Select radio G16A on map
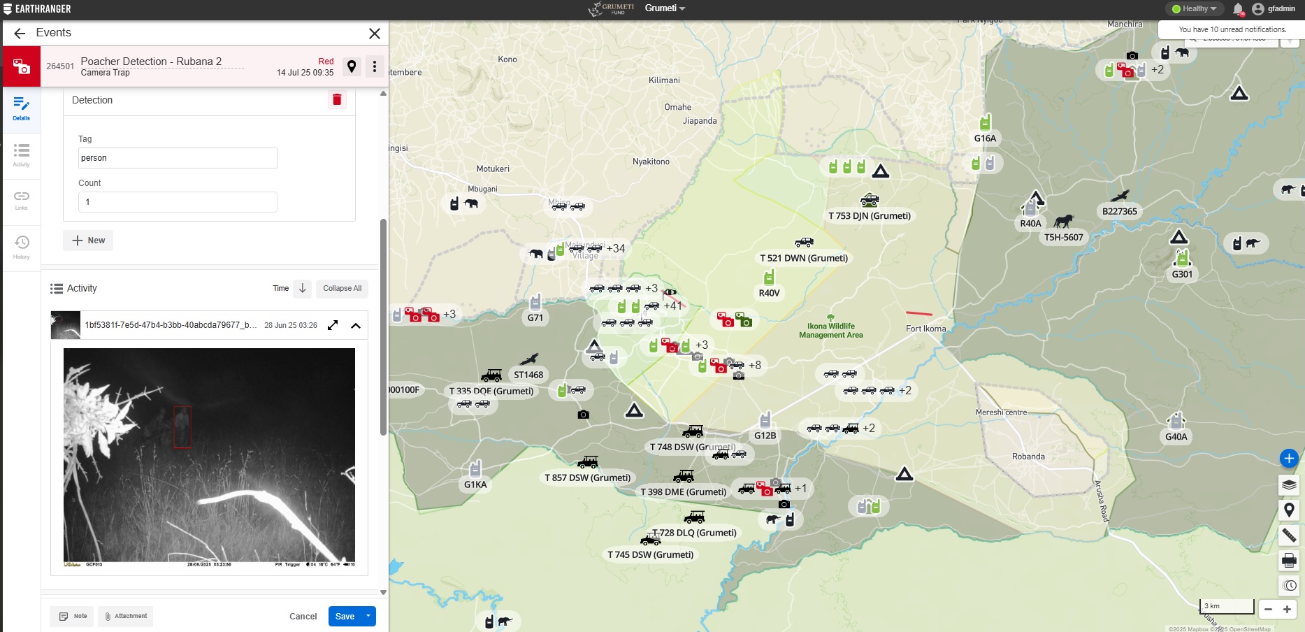1305x632 pixels. (x=985, y=122)
